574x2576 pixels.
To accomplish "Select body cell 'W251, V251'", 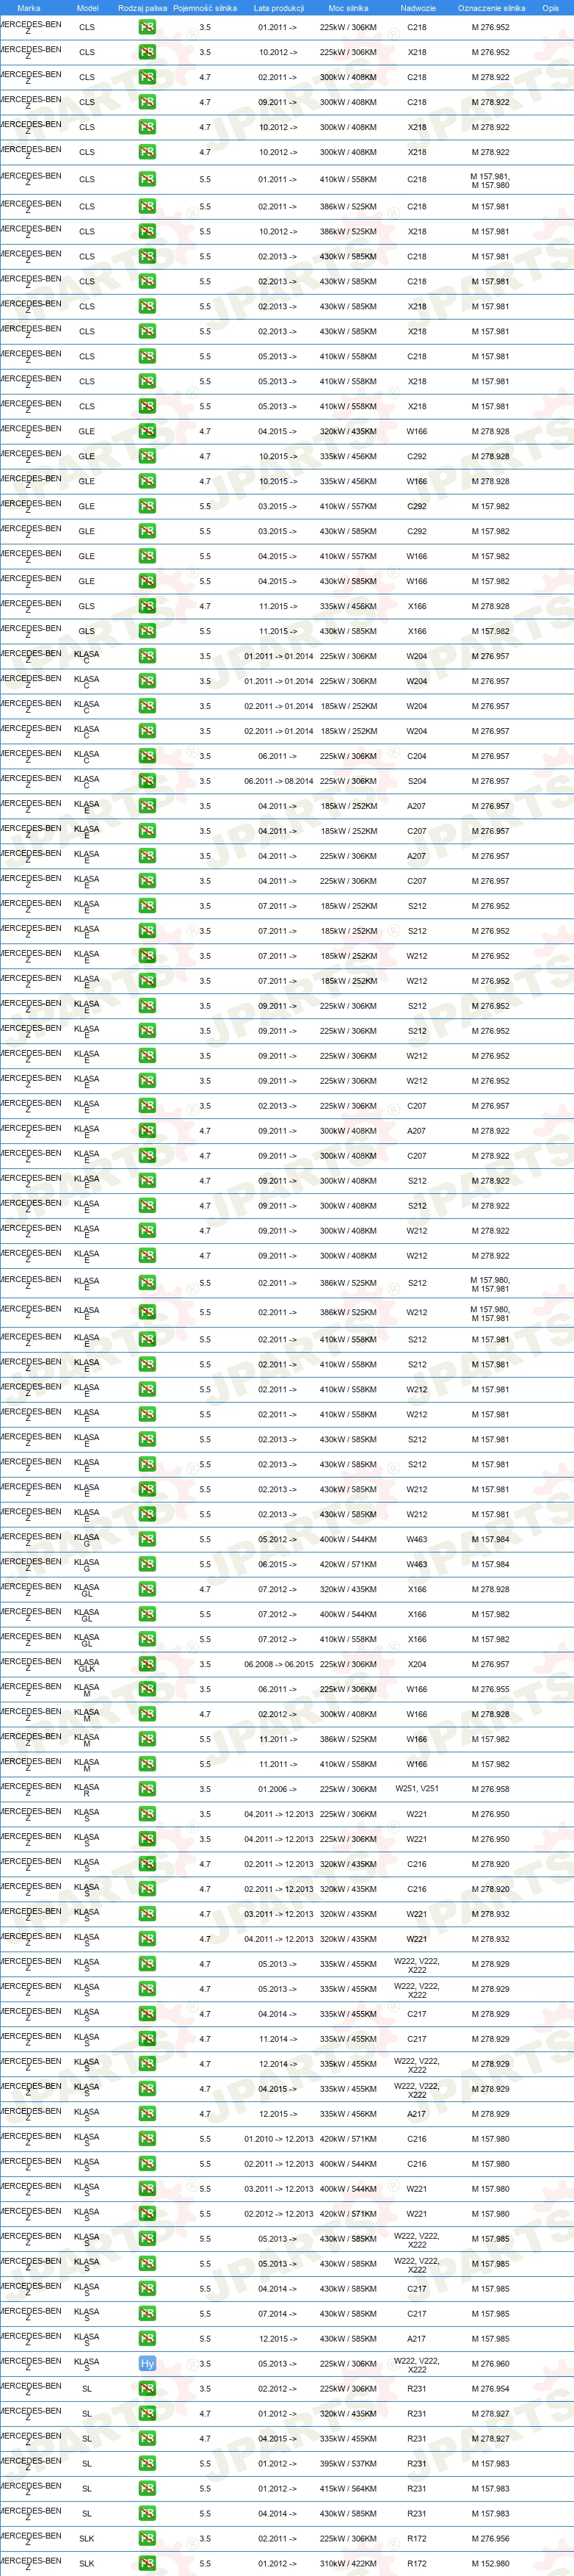I will point(416,1790).
